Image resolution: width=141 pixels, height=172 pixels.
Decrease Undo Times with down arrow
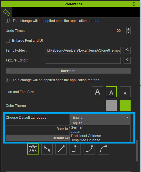129,32
